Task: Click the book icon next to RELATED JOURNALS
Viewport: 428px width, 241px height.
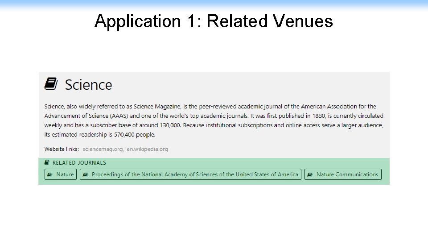Action: (x=47, y=162)
